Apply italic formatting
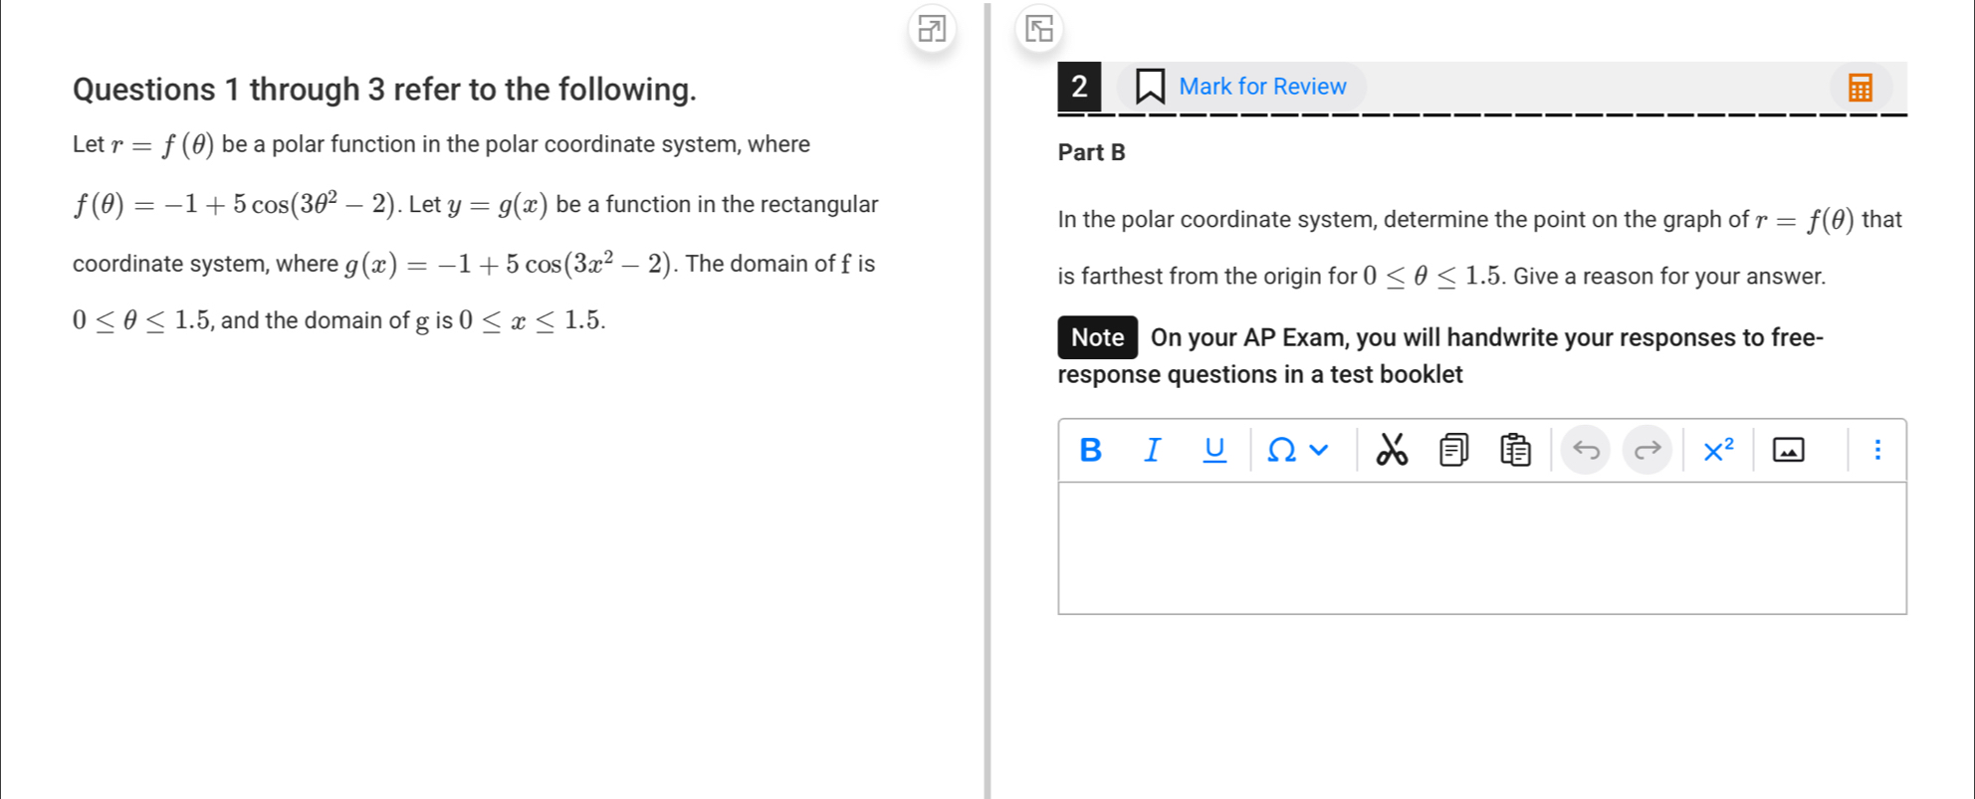 click(1153, 451)
